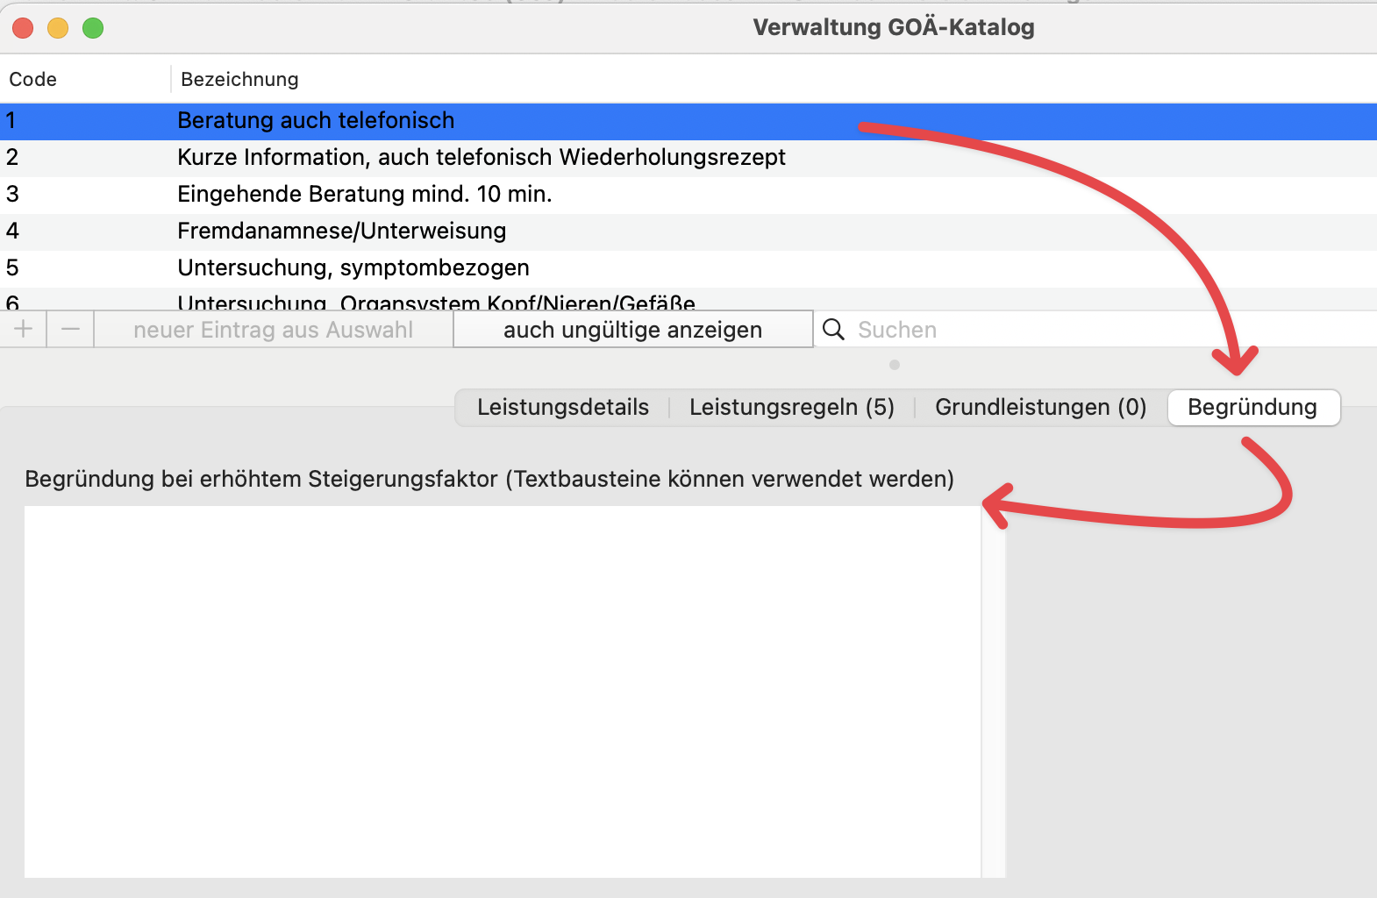Close the Verwaltung GOÄ-Katalog window
Screen dimensions: 1377x898
click(23, 28)
